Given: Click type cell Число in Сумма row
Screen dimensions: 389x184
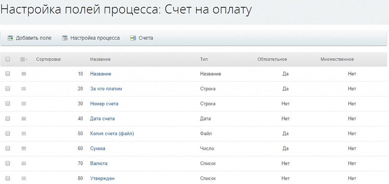Looking at the screenshot, I should 207,148.
